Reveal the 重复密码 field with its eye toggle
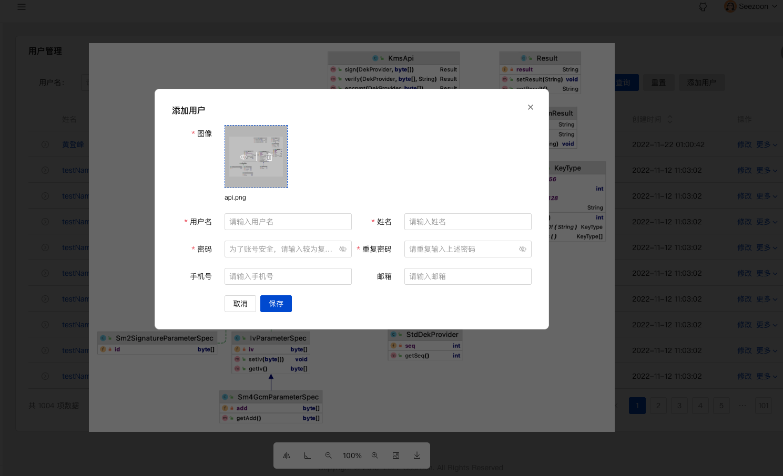 coord(523,249)
